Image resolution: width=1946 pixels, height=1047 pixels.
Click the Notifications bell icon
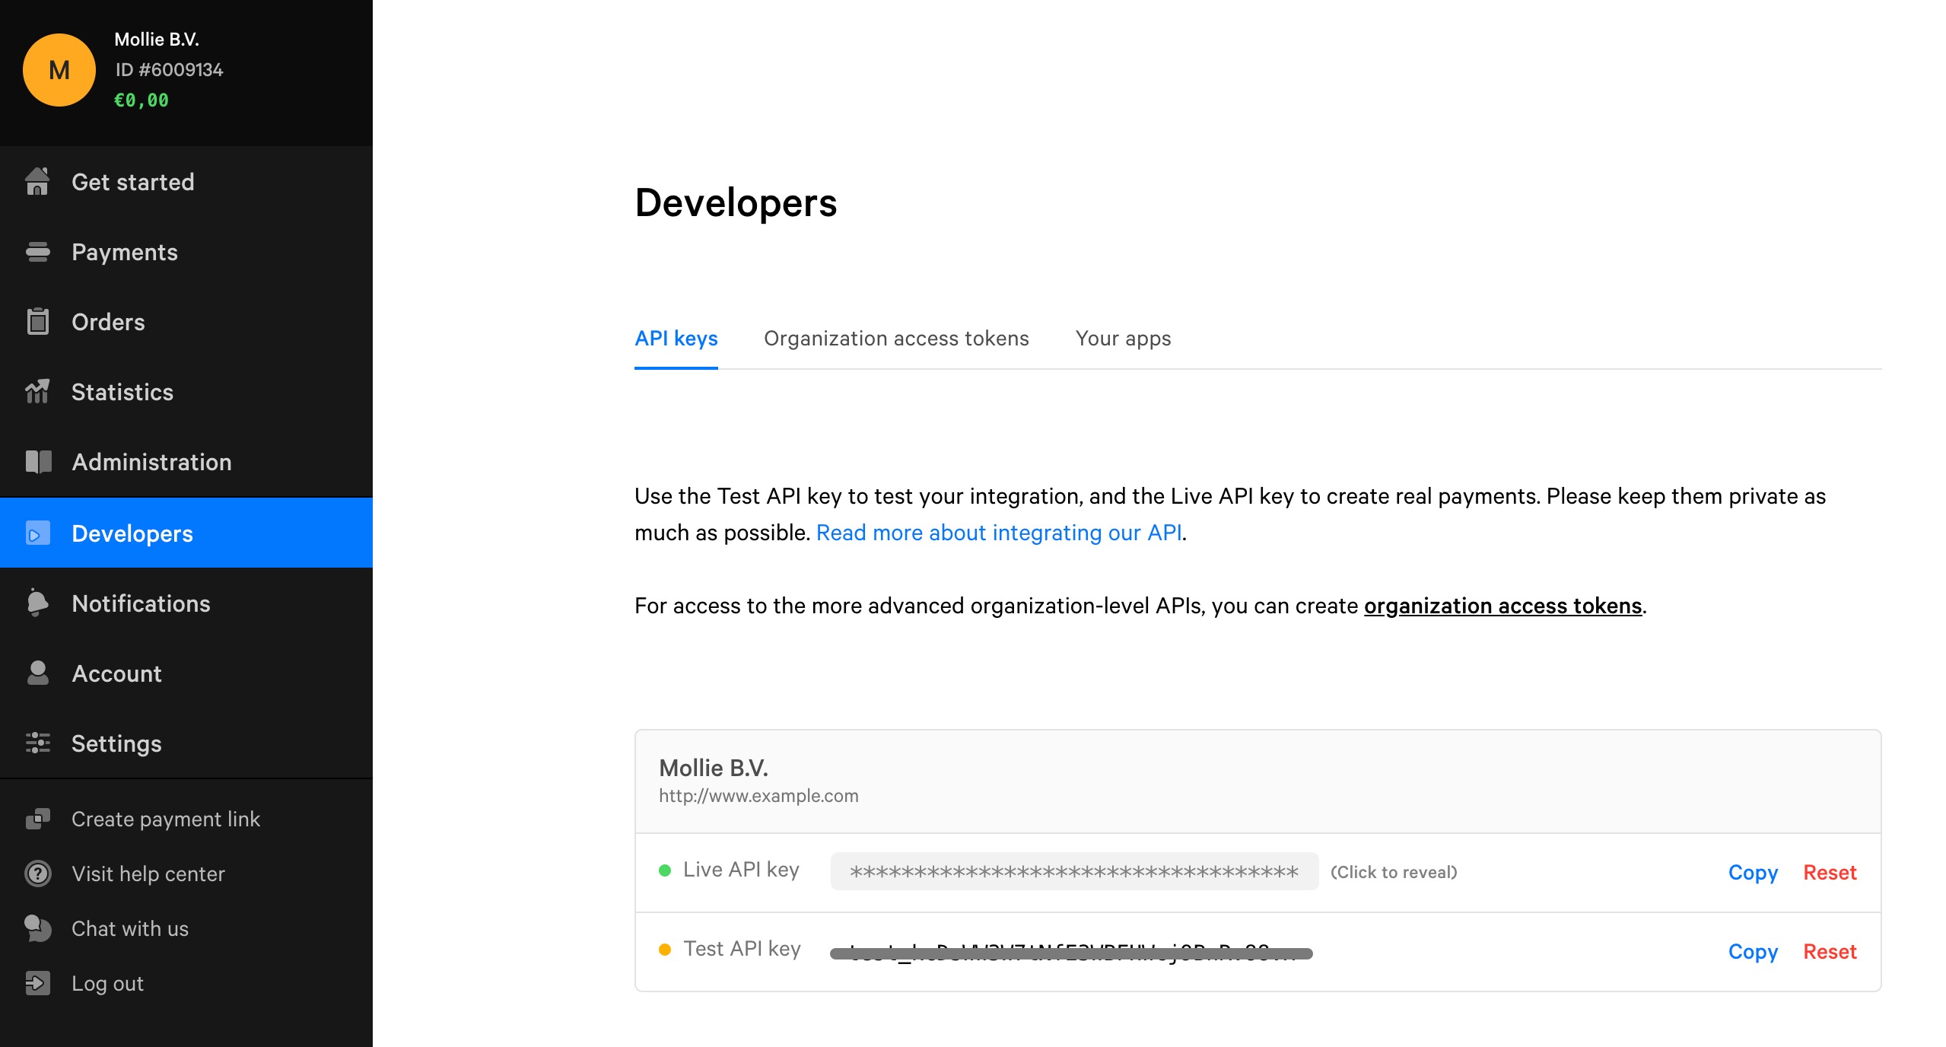click(37, 603)
